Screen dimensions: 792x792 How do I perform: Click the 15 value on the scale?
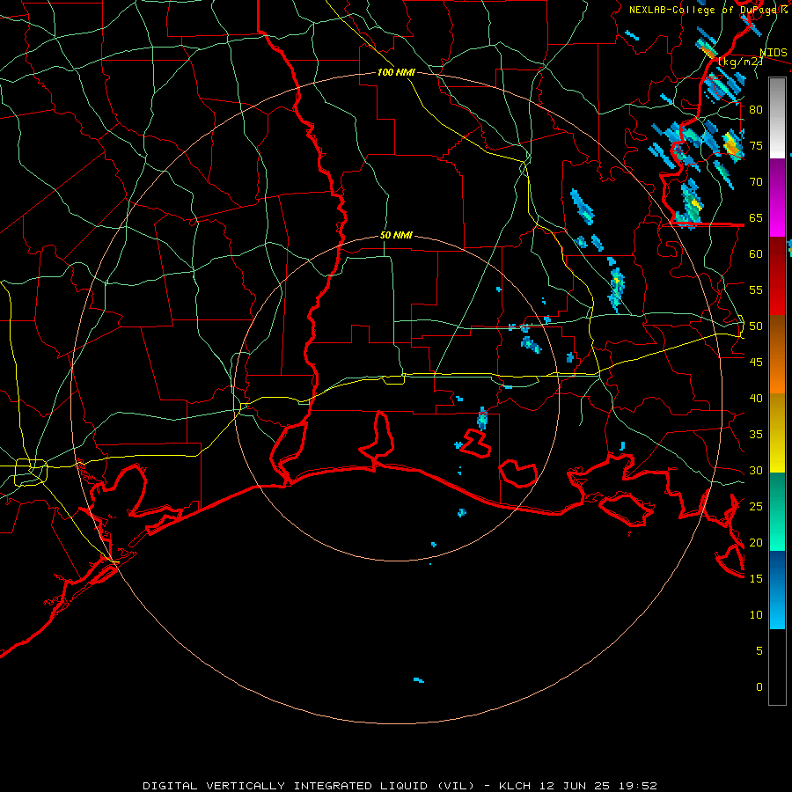pos(756,579)
